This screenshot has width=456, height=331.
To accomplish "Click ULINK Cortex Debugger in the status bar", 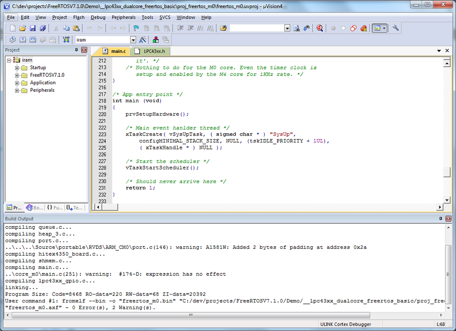I will click(x=345, y=324).
